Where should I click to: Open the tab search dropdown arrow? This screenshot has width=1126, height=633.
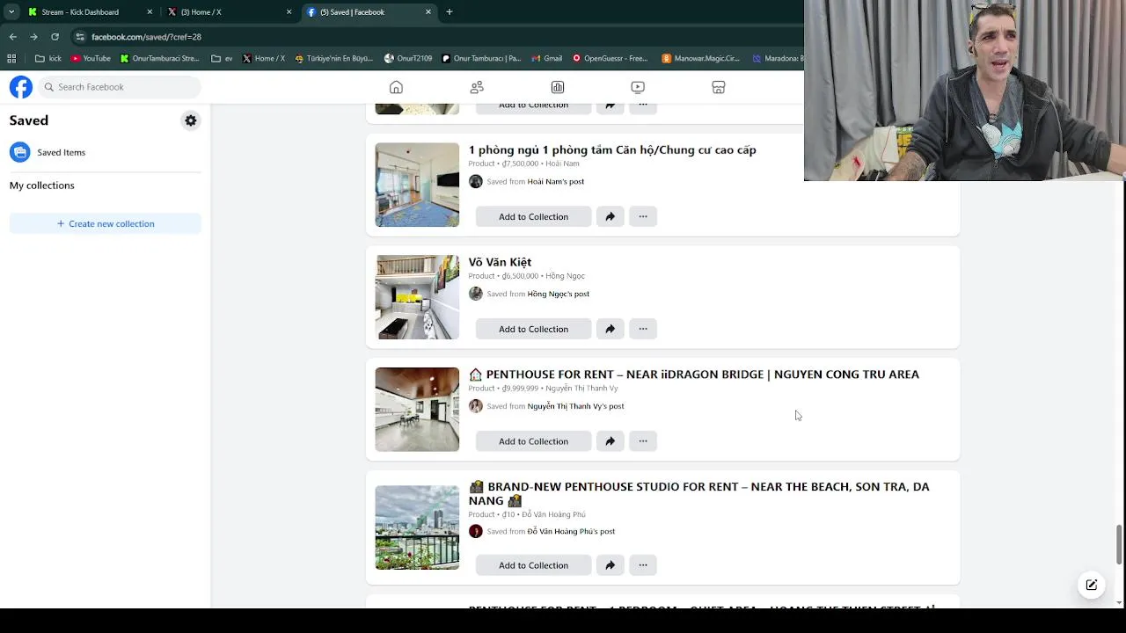click(x=11, y=12)
